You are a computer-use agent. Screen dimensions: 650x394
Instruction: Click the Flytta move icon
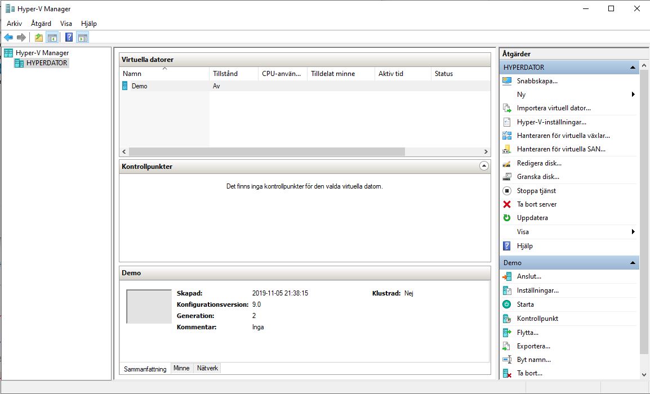tap(506, 333)
